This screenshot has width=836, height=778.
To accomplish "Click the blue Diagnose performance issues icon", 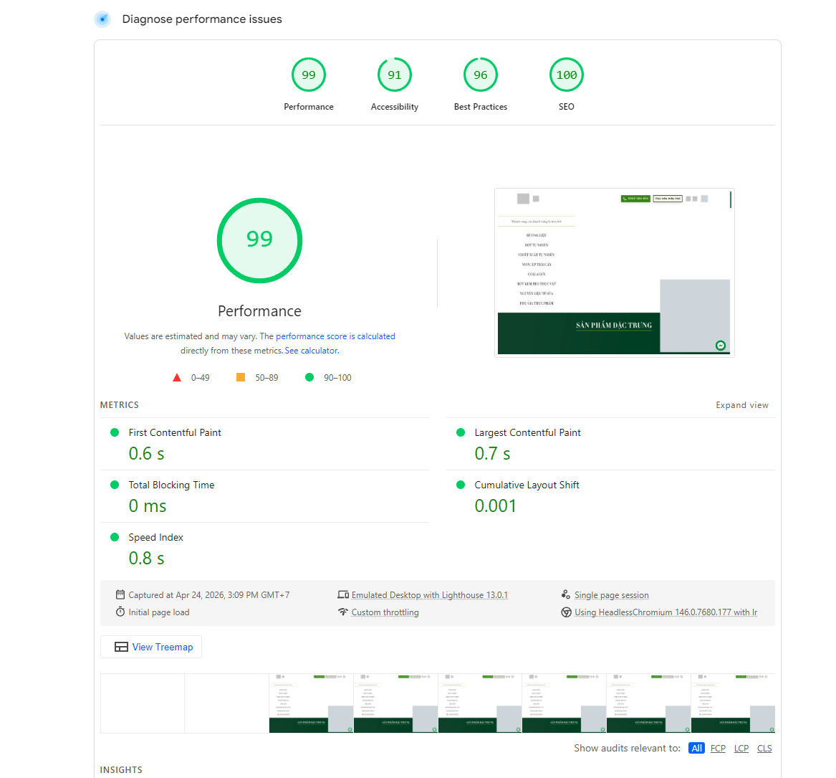I will pos(102,19).
